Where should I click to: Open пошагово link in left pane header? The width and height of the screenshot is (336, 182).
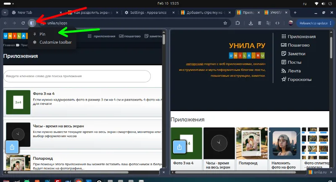(130, 36)
